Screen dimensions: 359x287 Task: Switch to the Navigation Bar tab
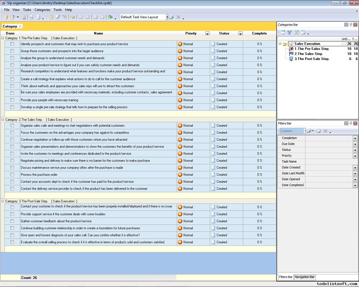pyautogui.click(x=304, y=277)
